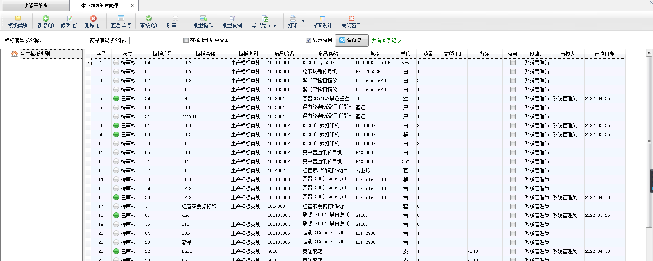Image resolution: width=653 pixels, height=261 pixels.
Task: Click the 修改 (edit) toolbar icon
Action: click(69, 19)
